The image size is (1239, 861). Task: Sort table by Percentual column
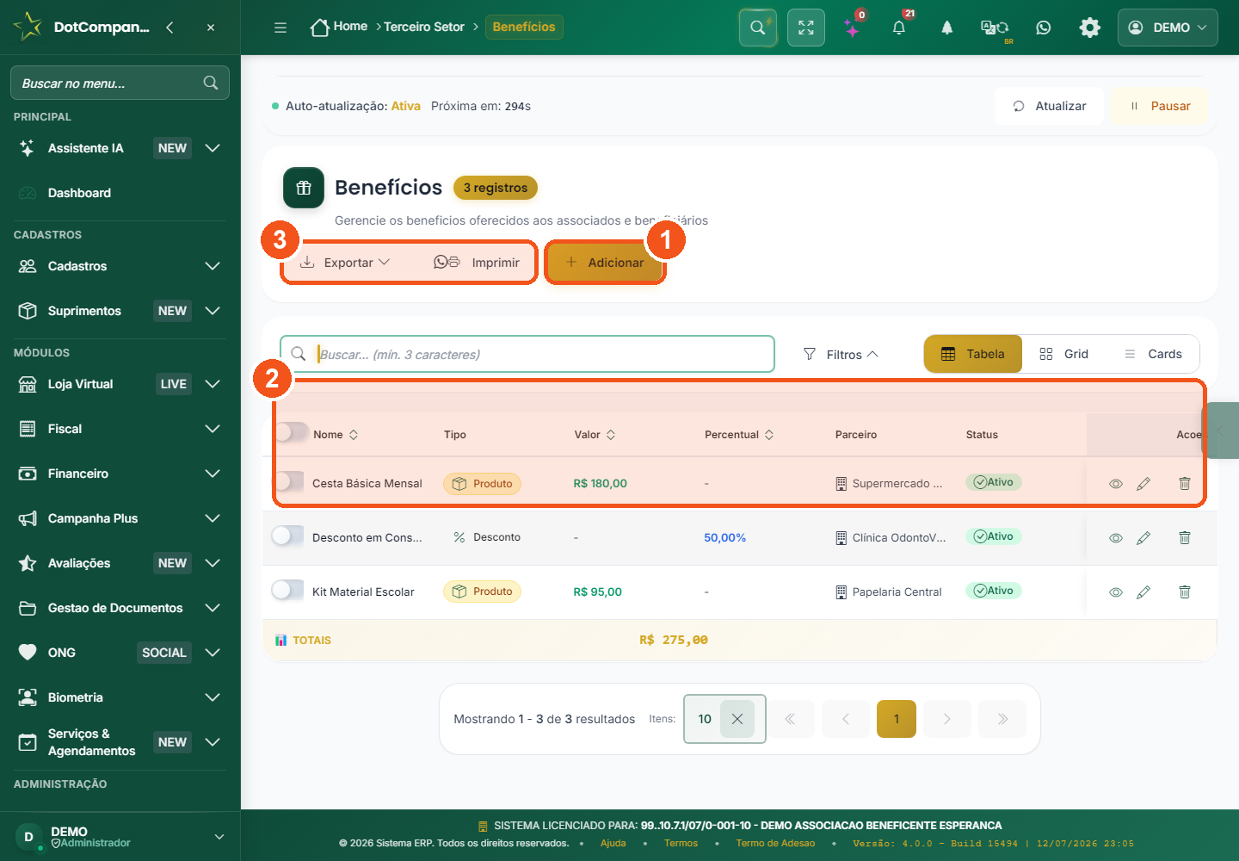tap(740, 435)
